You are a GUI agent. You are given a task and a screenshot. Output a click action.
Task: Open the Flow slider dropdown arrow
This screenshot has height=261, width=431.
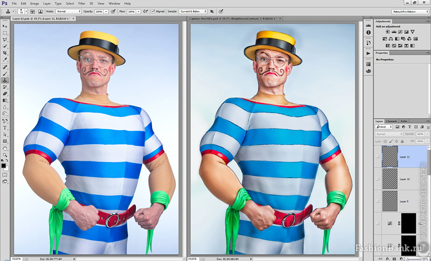pos(138,11)
